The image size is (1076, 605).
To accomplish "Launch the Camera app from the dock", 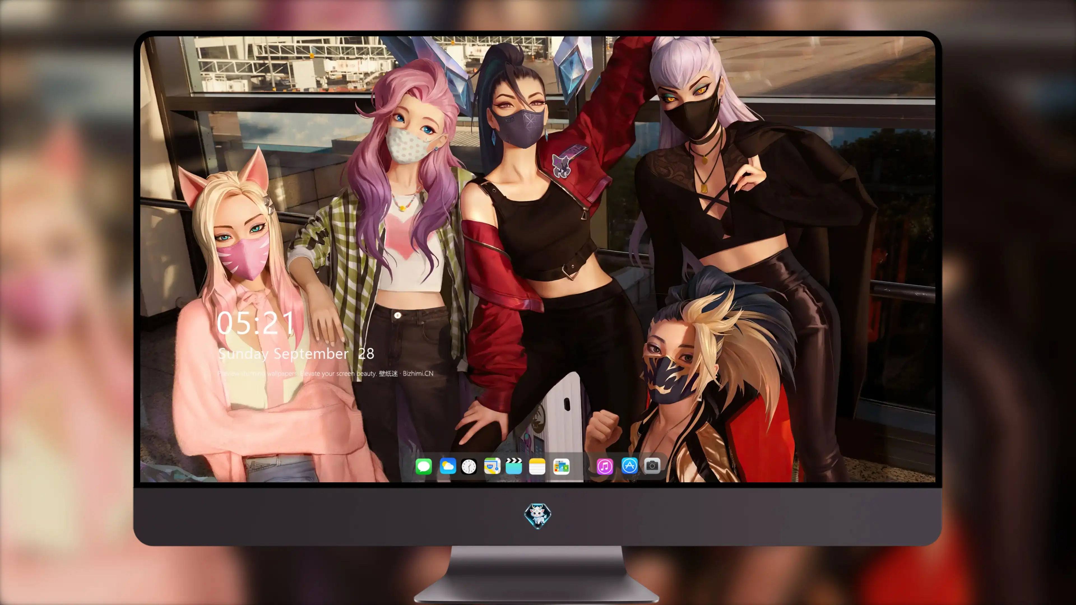I will (x=652, y=465).
